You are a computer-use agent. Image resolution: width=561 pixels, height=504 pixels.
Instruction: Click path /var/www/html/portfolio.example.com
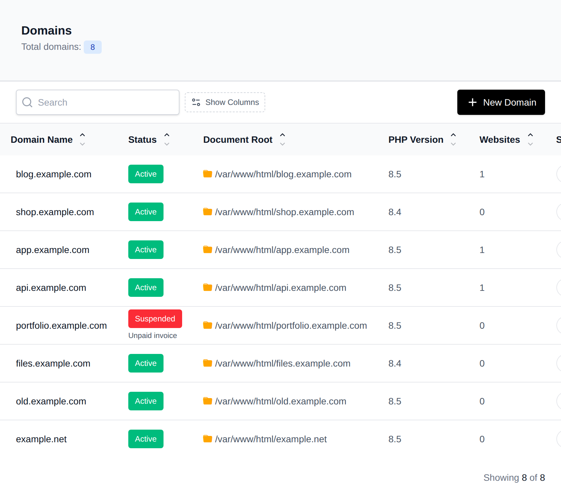[x=291, y=326]
